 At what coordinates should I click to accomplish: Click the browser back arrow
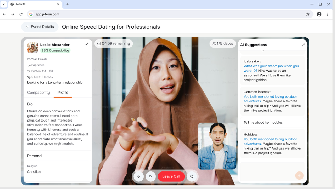click(x=4, y=14)
